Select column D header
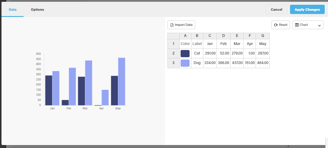This screenshot has height=148, width=328. click(223, 36)
